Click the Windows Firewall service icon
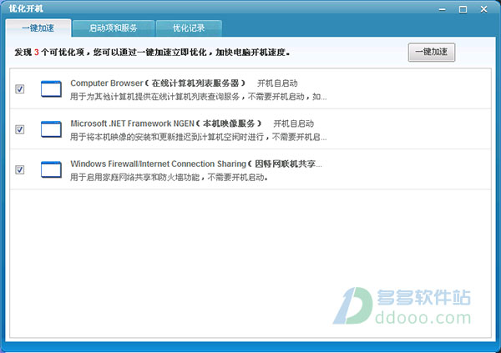The image size is (501, 353). click(x=51, y=169)
